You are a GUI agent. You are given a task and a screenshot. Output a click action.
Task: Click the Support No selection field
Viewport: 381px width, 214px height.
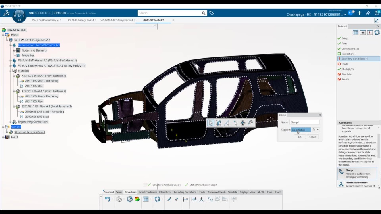(x=301, y=130)
